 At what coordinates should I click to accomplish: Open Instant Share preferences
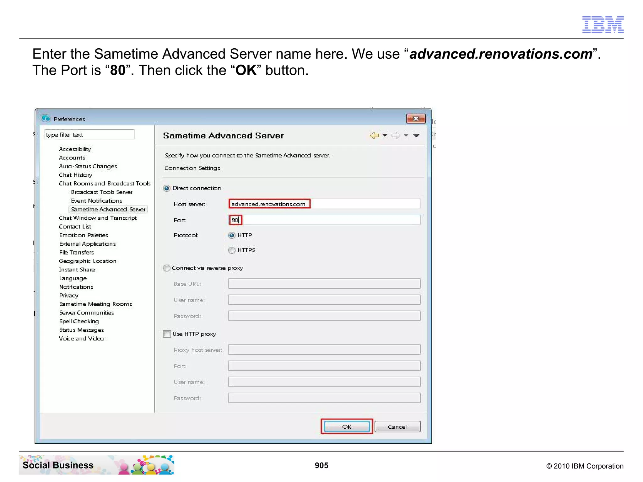click(x=77, y=270)
